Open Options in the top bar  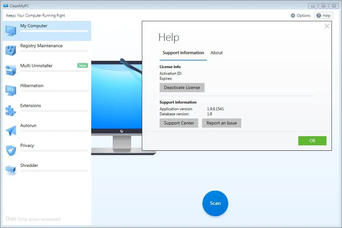[300, 16]
